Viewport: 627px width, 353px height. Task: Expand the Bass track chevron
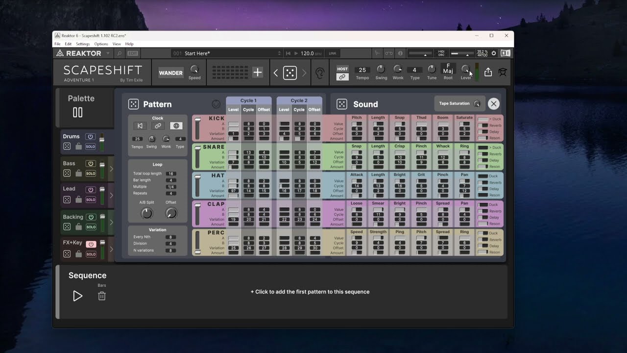point(111,169)
